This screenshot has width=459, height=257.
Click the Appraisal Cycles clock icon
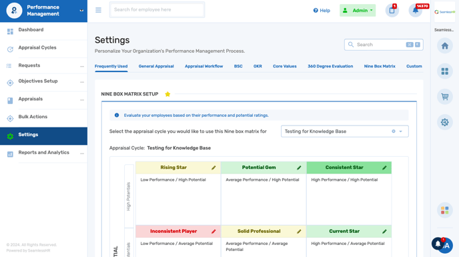[10, 49]
